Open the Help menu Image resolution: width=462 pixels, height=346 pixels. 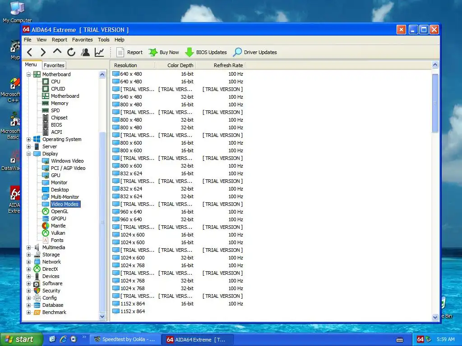point(119,40)
